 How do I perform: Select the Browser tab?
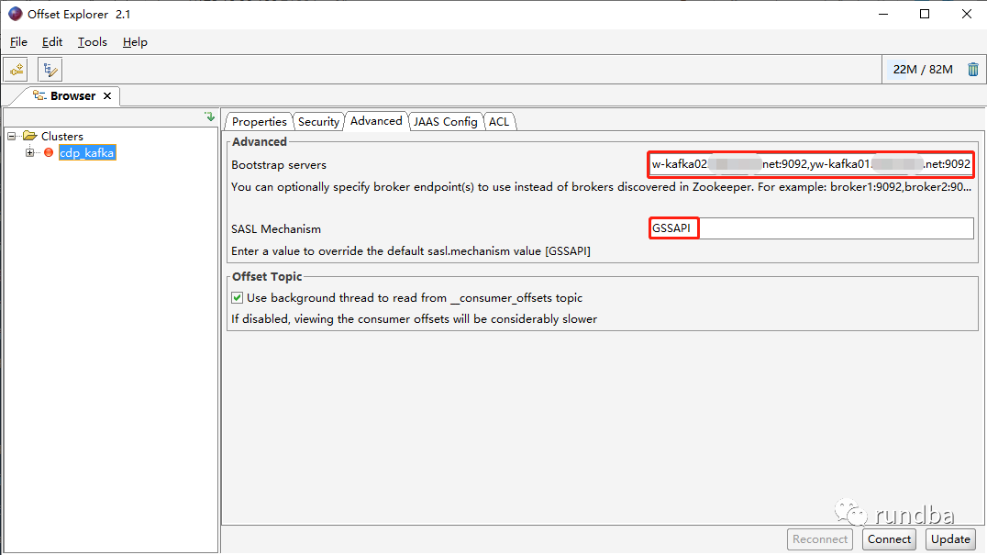point(73,95)
